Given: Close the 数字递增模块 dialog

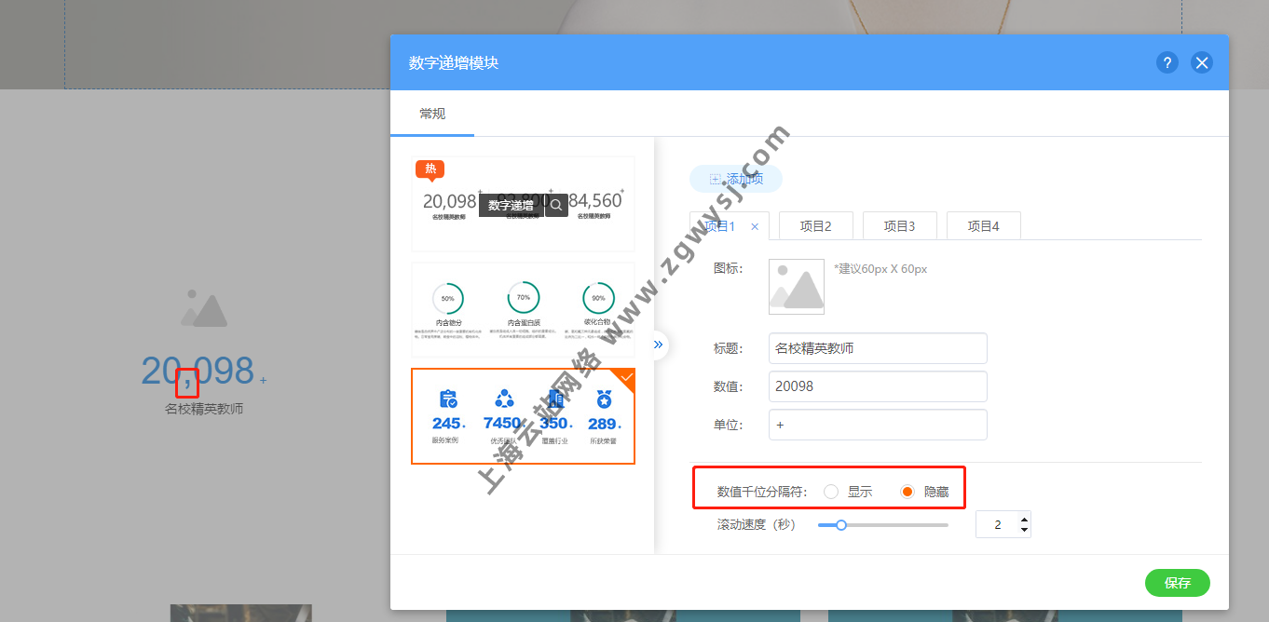Looking at the screenshot, I should (1202, 62).
